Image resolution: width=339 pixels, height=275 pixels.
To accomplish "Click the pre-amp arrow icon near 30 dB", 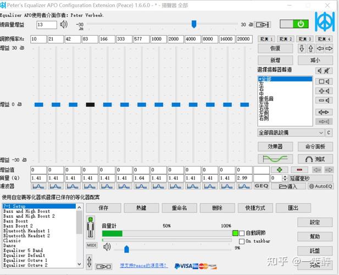I will tap(262, 25).
